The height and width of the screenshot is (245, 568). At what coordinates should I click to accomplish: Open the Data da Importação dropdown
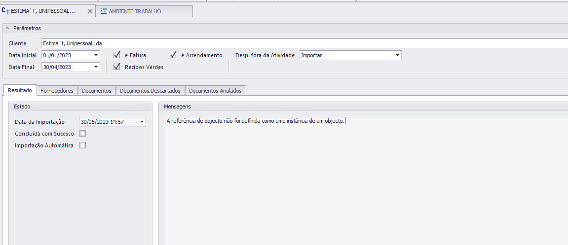142,122
